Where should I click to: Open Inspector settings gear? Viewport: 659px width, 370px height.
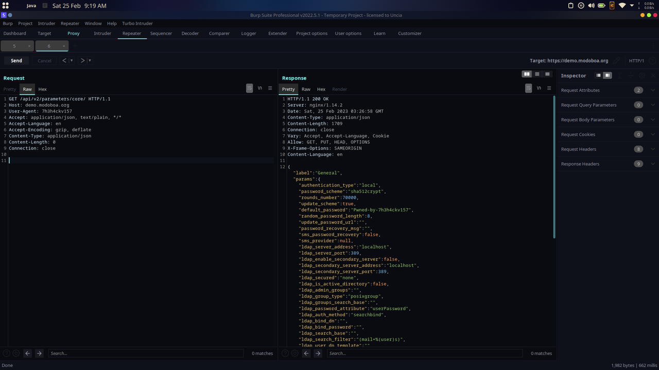coord(642,76)
